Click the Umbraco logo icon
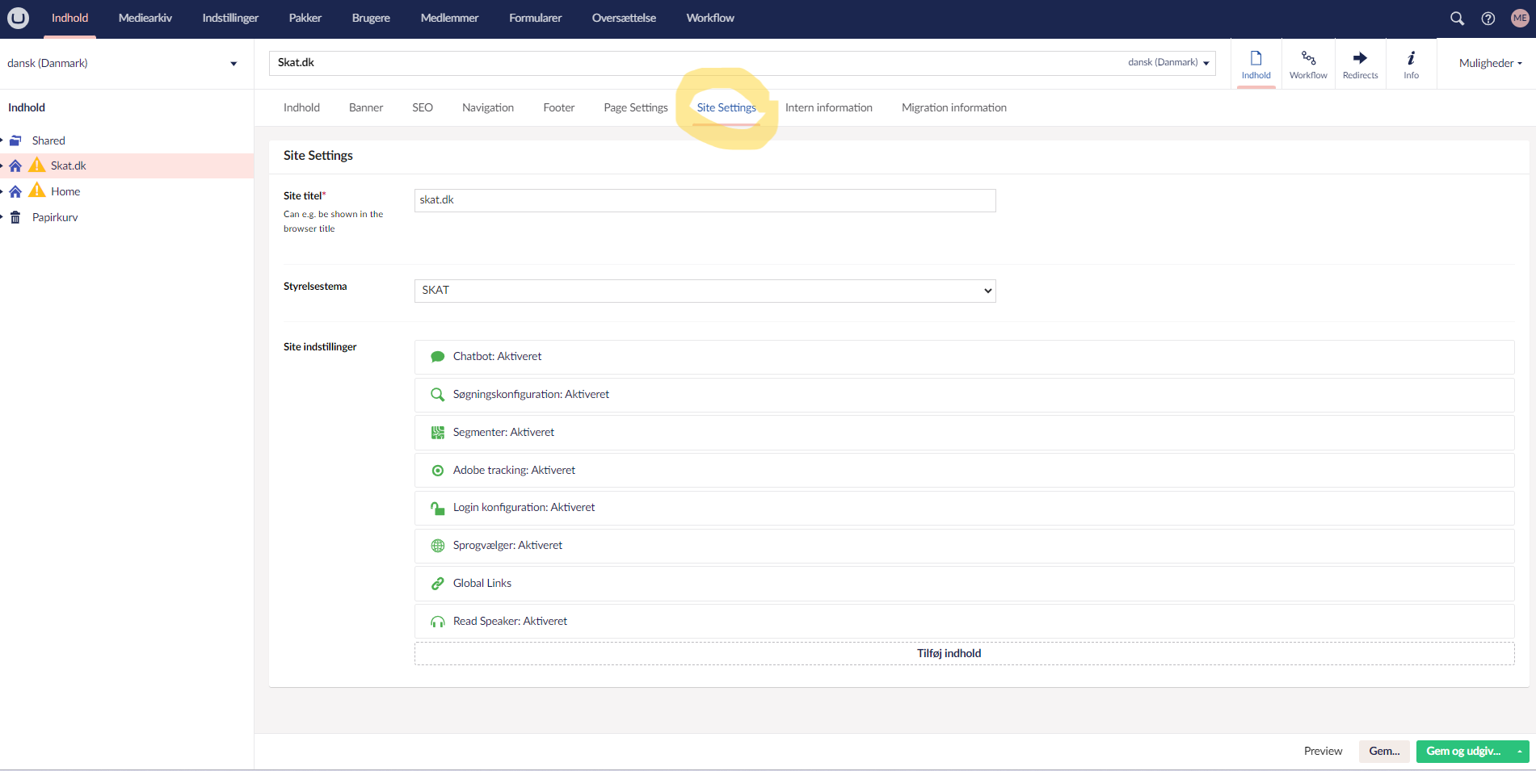 click(x=18, y=18)
